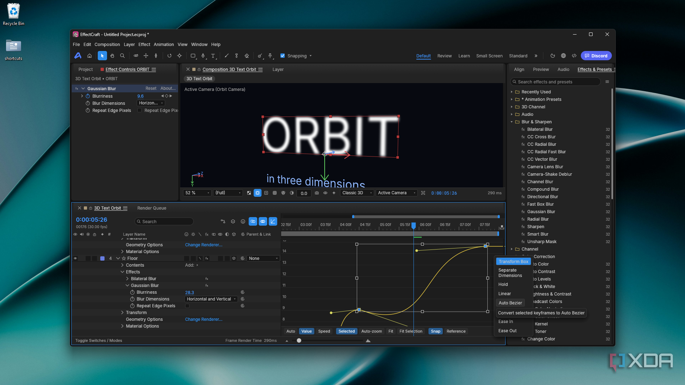Open the 52 % zoom dropdown
Viewport: 685px width, 385px height.
pos(197,193)
